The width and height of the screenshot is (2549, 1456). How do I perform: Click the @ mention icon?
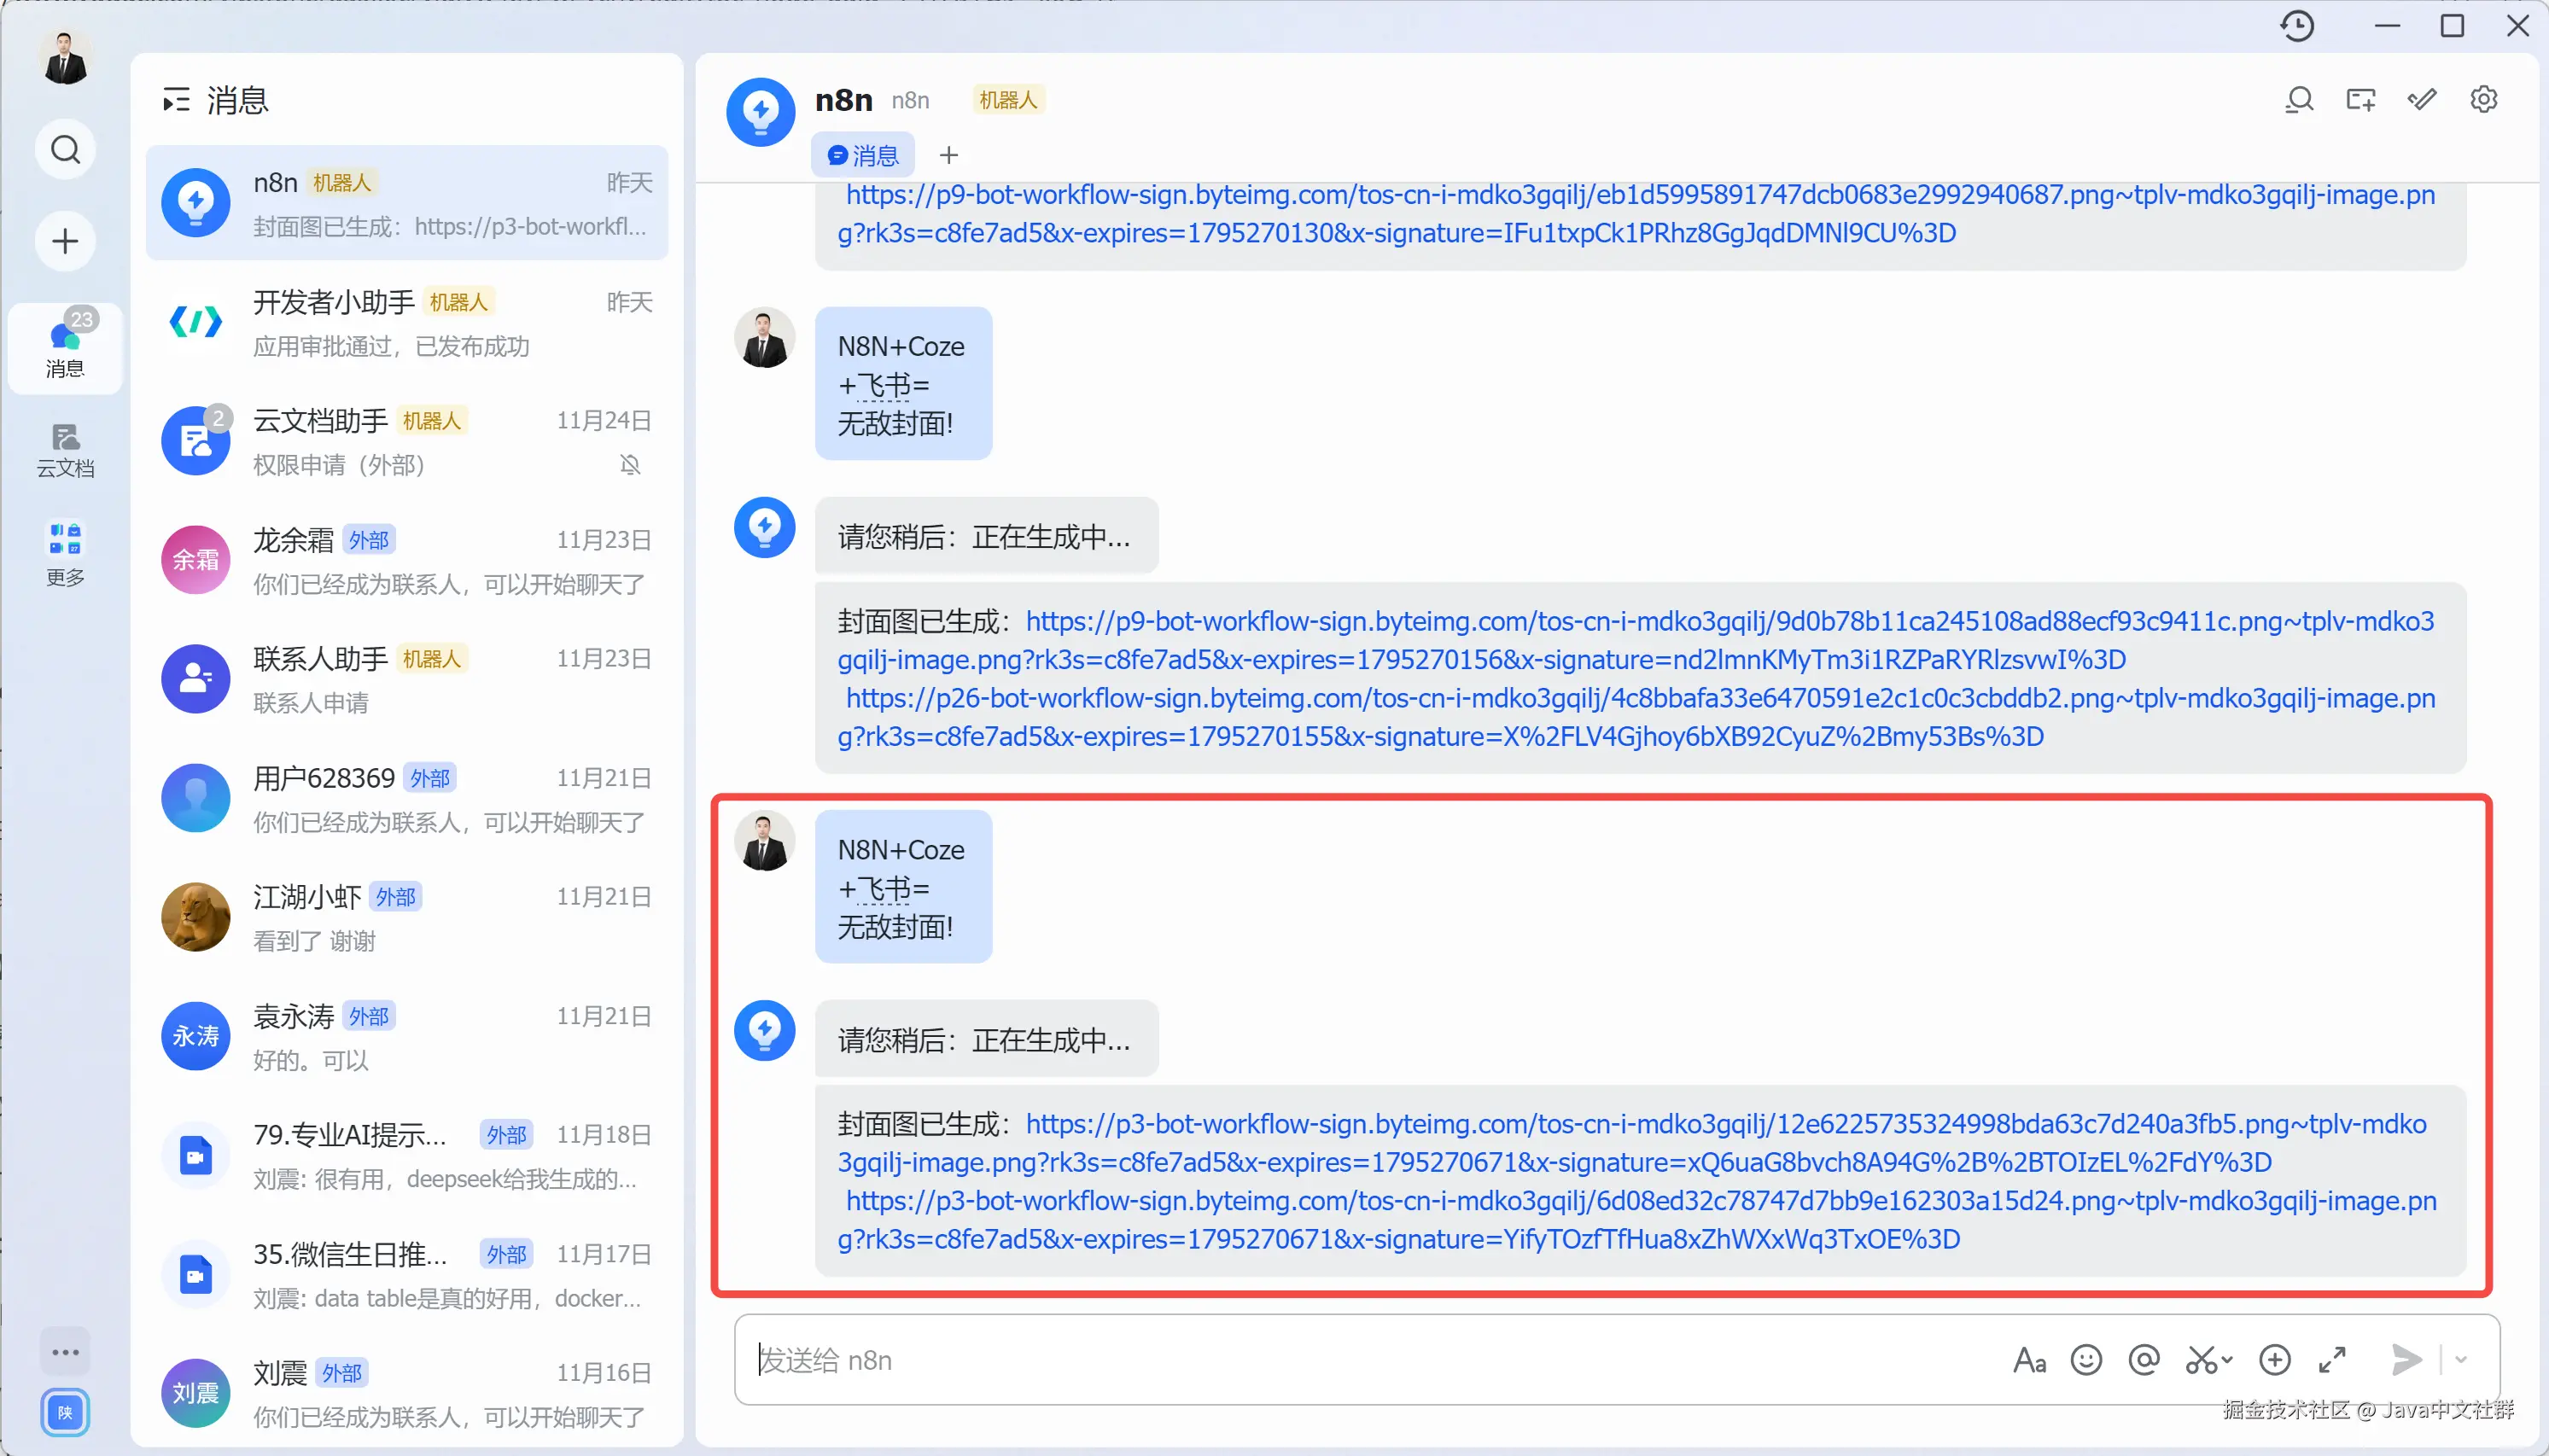(x=2144, y=1360)
